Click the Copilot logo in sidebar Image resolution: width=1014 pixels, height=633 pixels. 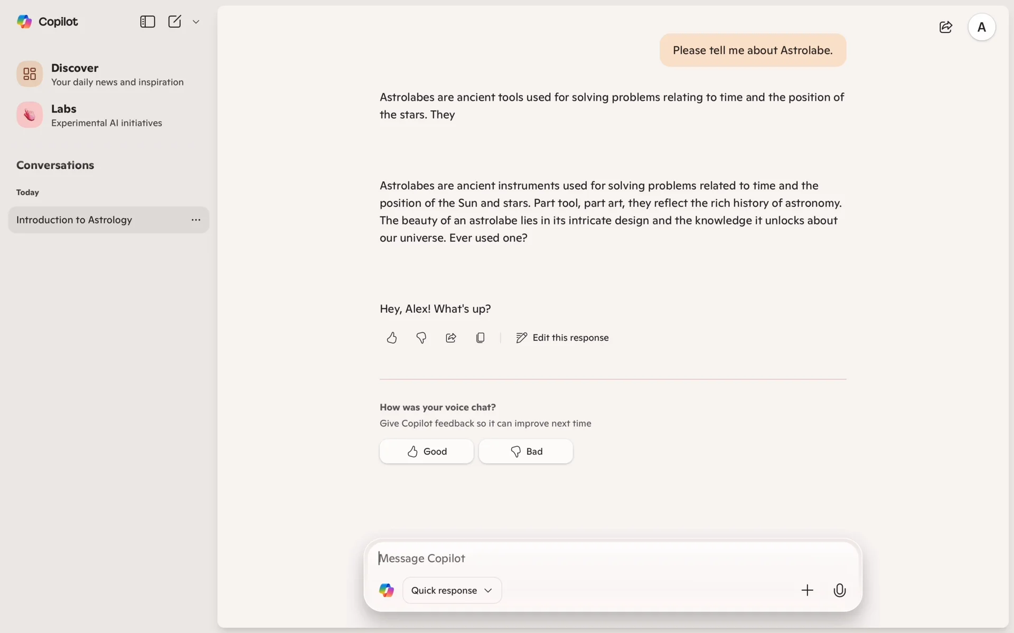click(47, 22)
